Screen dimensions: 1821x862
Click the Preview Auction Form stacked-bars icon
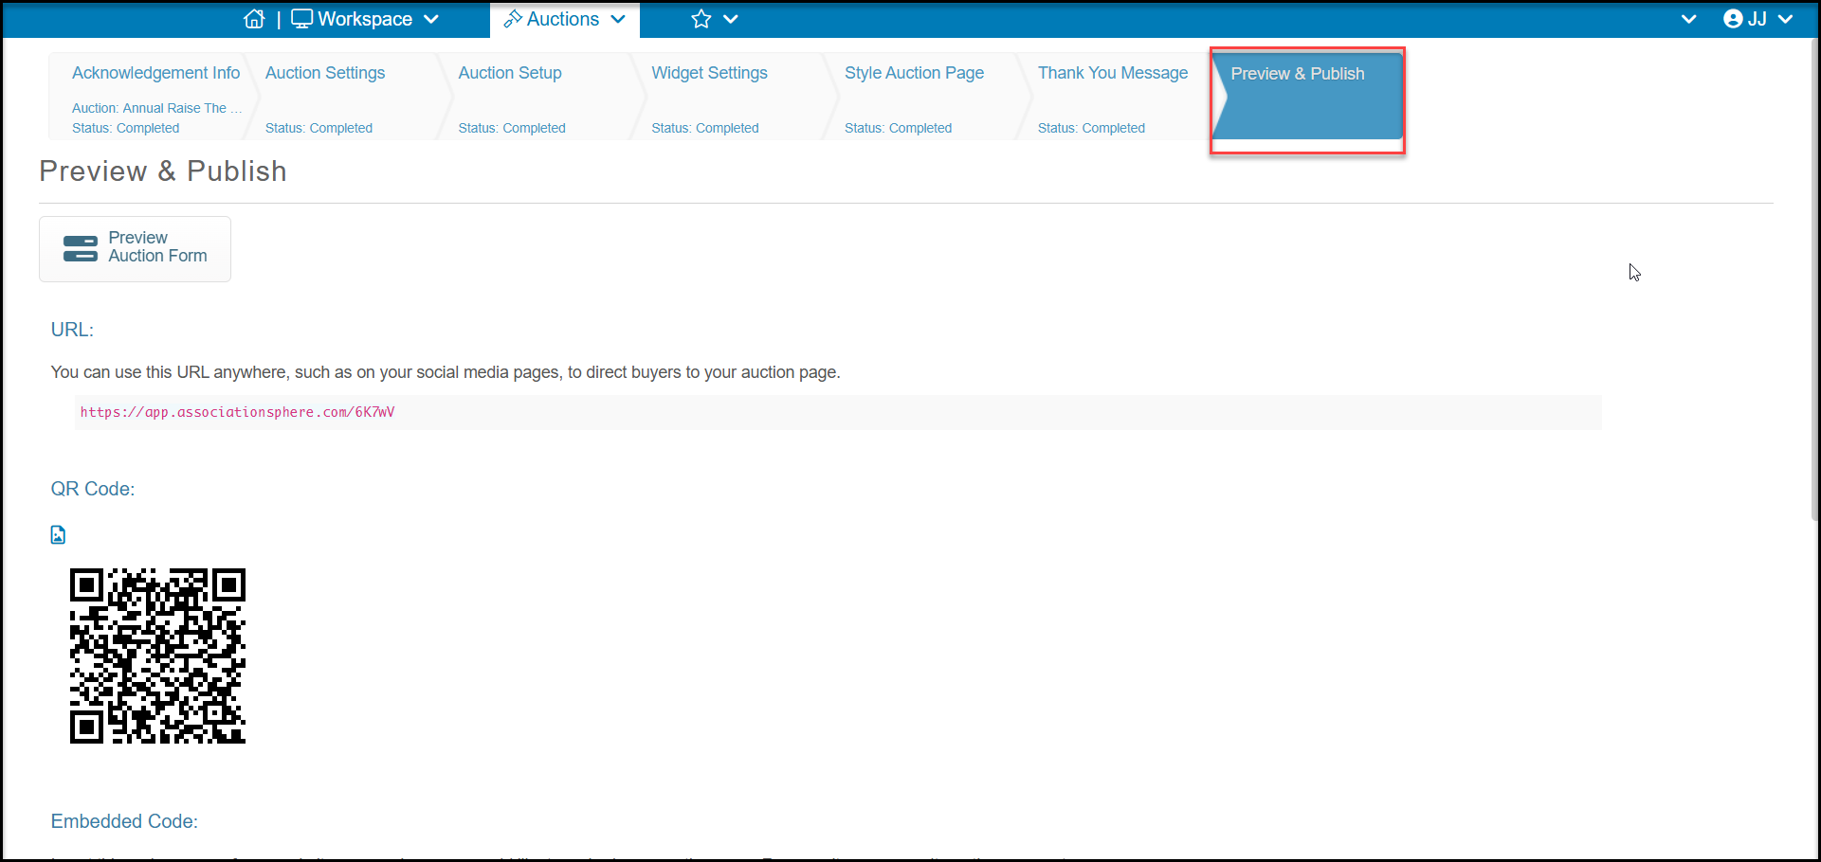(80, 248)
